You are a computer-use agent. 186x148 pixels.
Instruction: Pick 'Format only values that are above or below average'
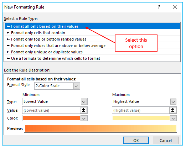click(x=92, y=46)
